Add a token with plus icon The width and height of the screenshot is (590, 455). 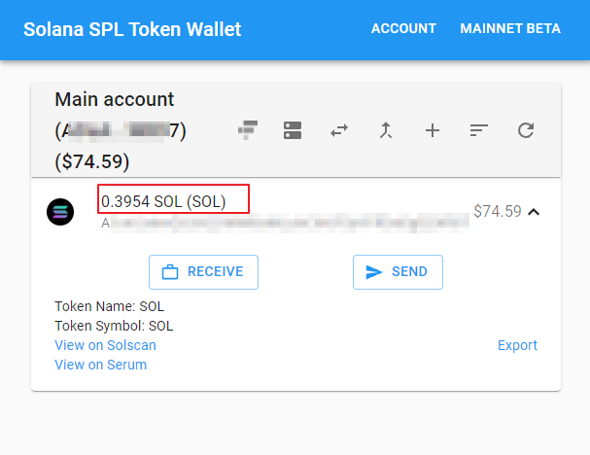pos(433,130)
